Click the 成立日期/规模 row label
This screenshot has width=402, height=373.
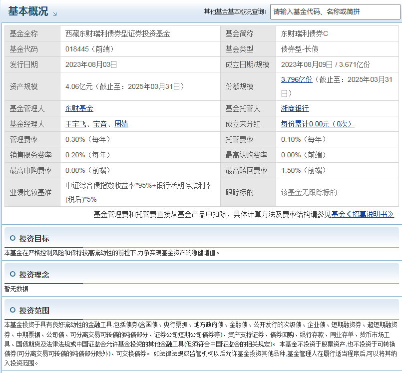coord(247,64)
